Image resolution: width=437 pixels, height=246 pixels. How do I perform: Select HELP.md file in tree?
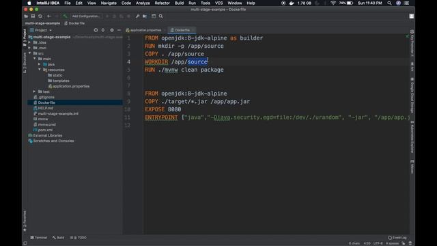[x=46, y=108]
